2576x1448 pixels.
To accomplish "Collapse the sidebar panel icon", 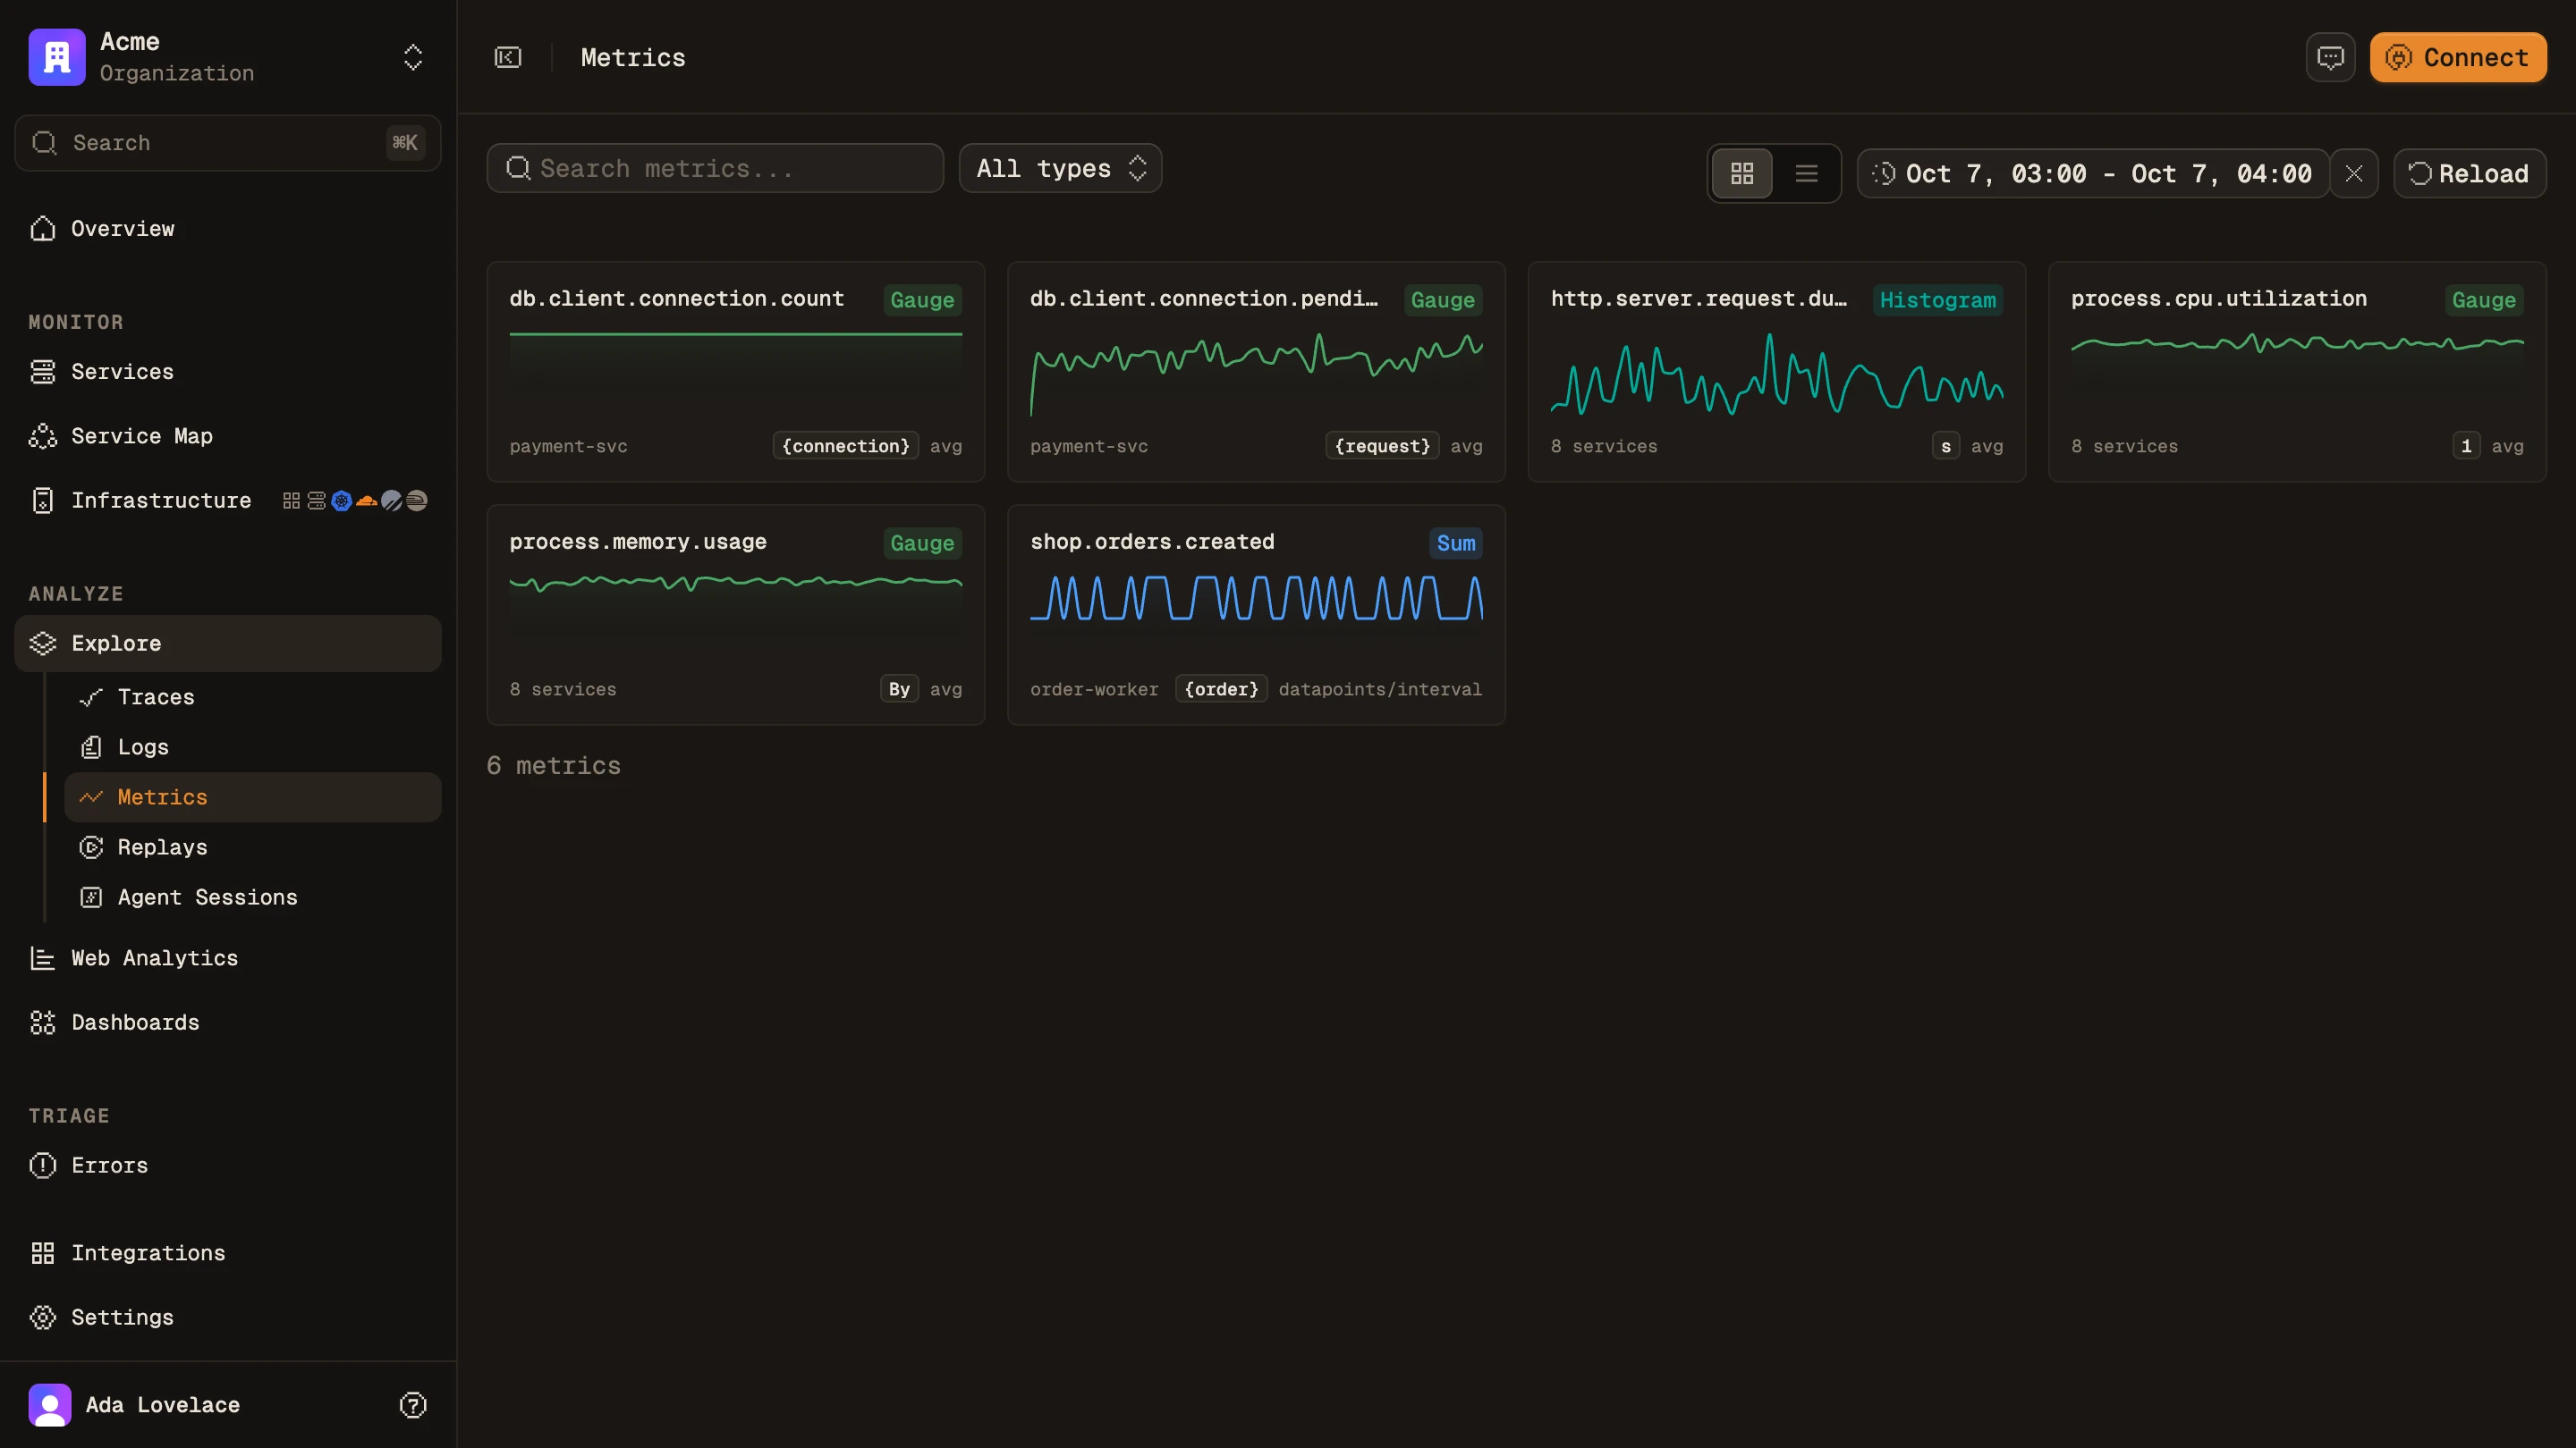I will tap(508, 57).
